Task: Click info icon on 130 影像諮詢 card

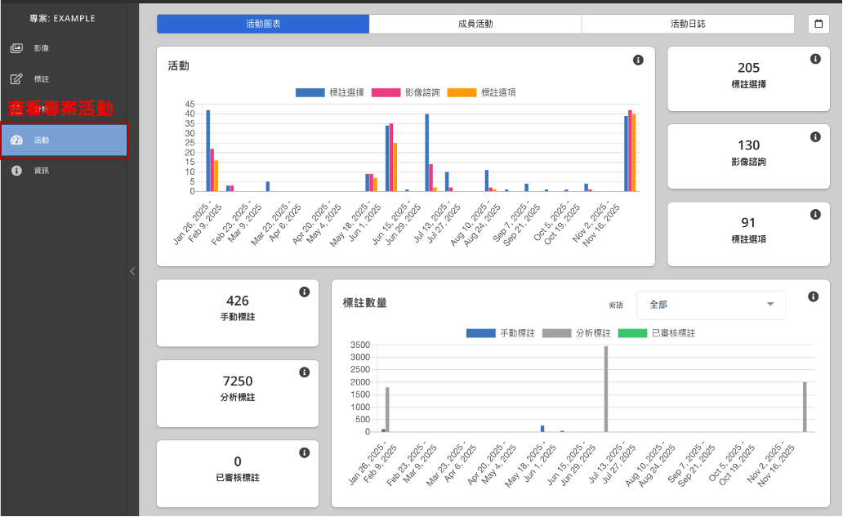Action: [x=814, y=137]
